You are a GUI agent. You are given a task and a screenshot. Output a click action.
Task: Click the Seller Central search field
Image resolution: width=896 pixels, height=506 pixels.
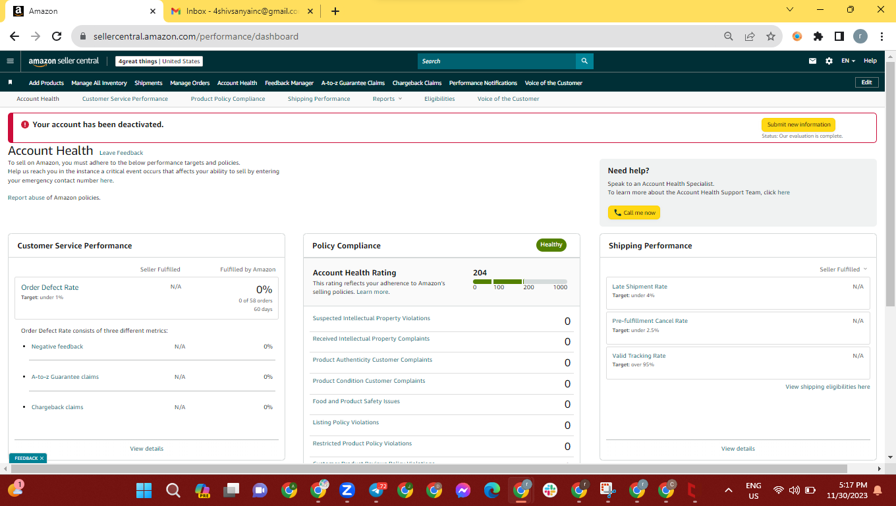point(497,61)
